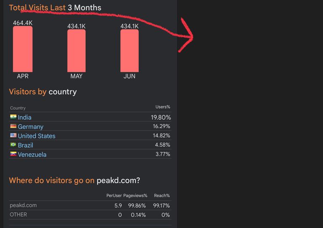
Task: Select the peakd.com subdomain row
Action: point(90,205)
